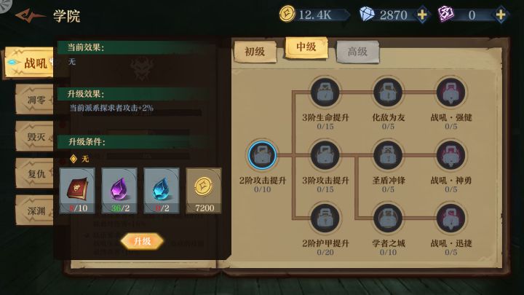Select the 2阶攻击提升 skill node
Screen dimensions: 524x295
point(262,155)
